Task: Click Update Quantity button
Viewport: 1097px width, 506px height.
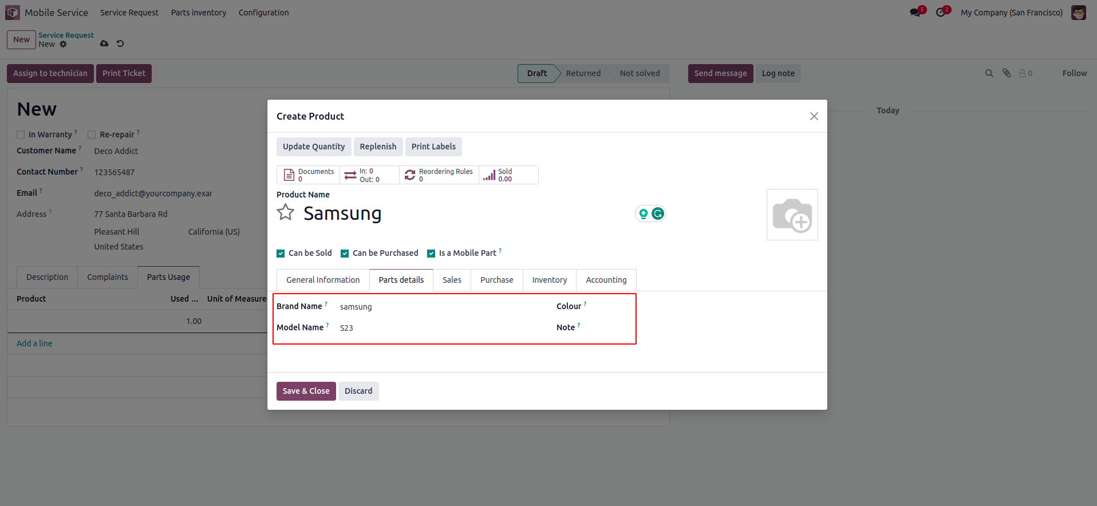Action: click(314, 147)
